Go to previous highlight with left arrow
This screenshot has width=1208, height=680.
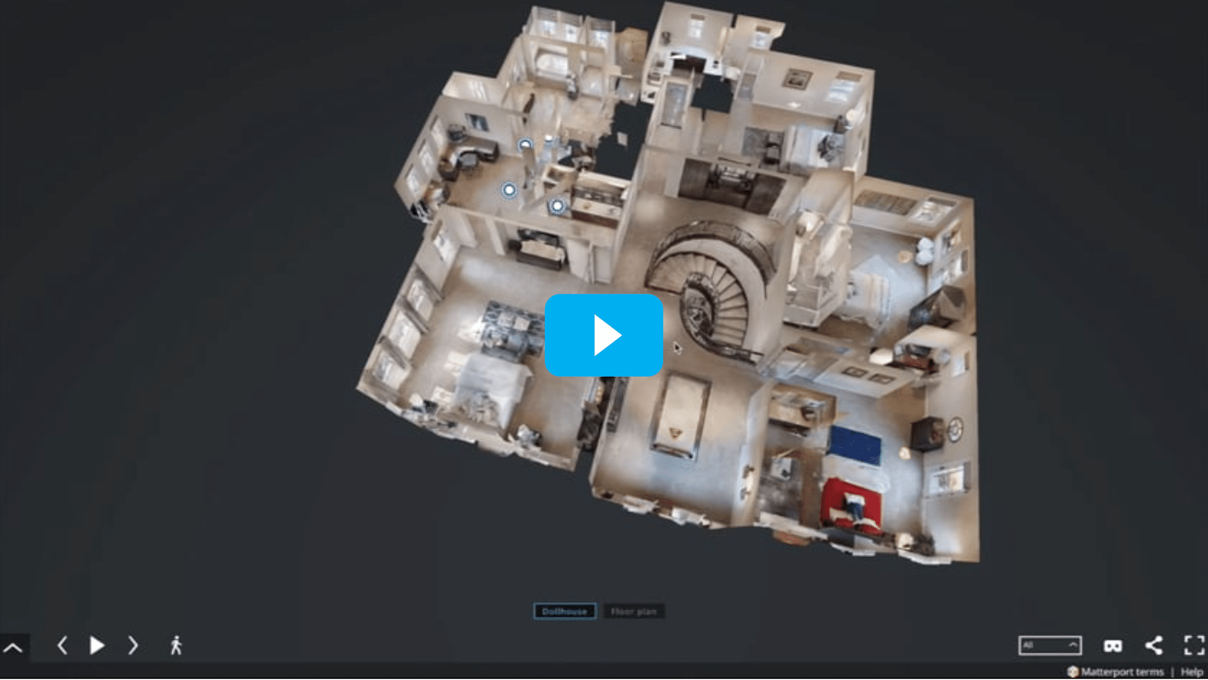62,645
